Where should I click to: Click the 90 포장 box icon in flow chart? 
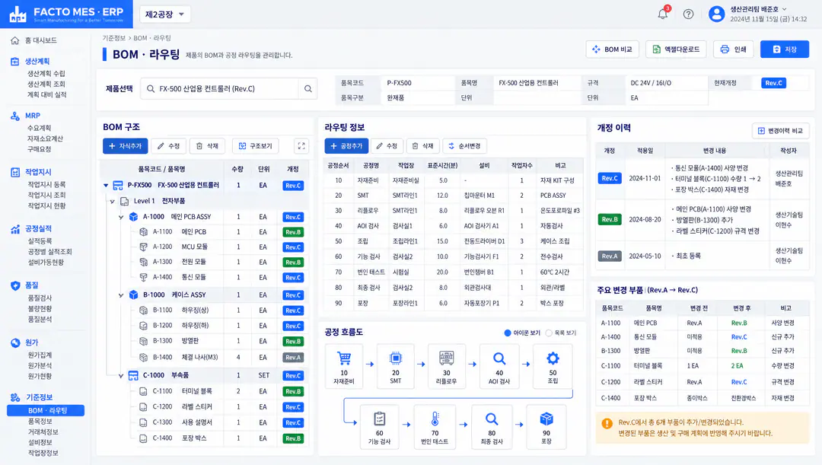coord(546,419)
